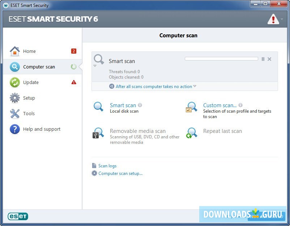Viewport: 290px width, 226px height.
Task: Open dropdown arrow beside protection status icon
Action: [282, 19]
